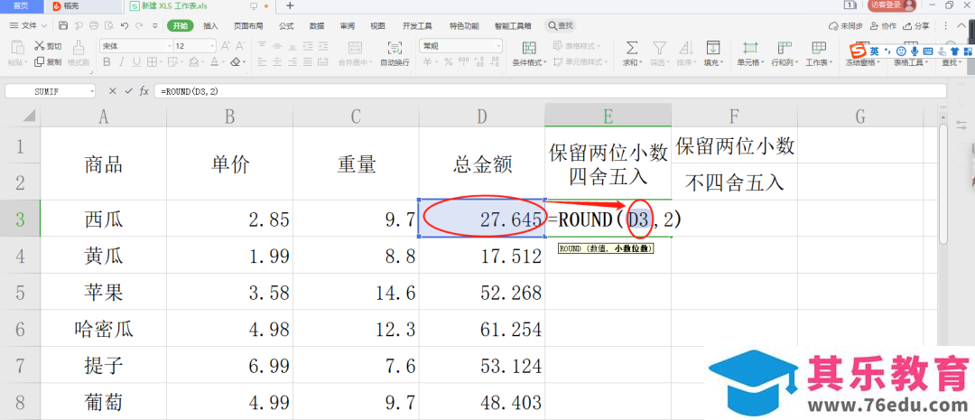Expand the borders dropdown arrow

pos(159,62)
